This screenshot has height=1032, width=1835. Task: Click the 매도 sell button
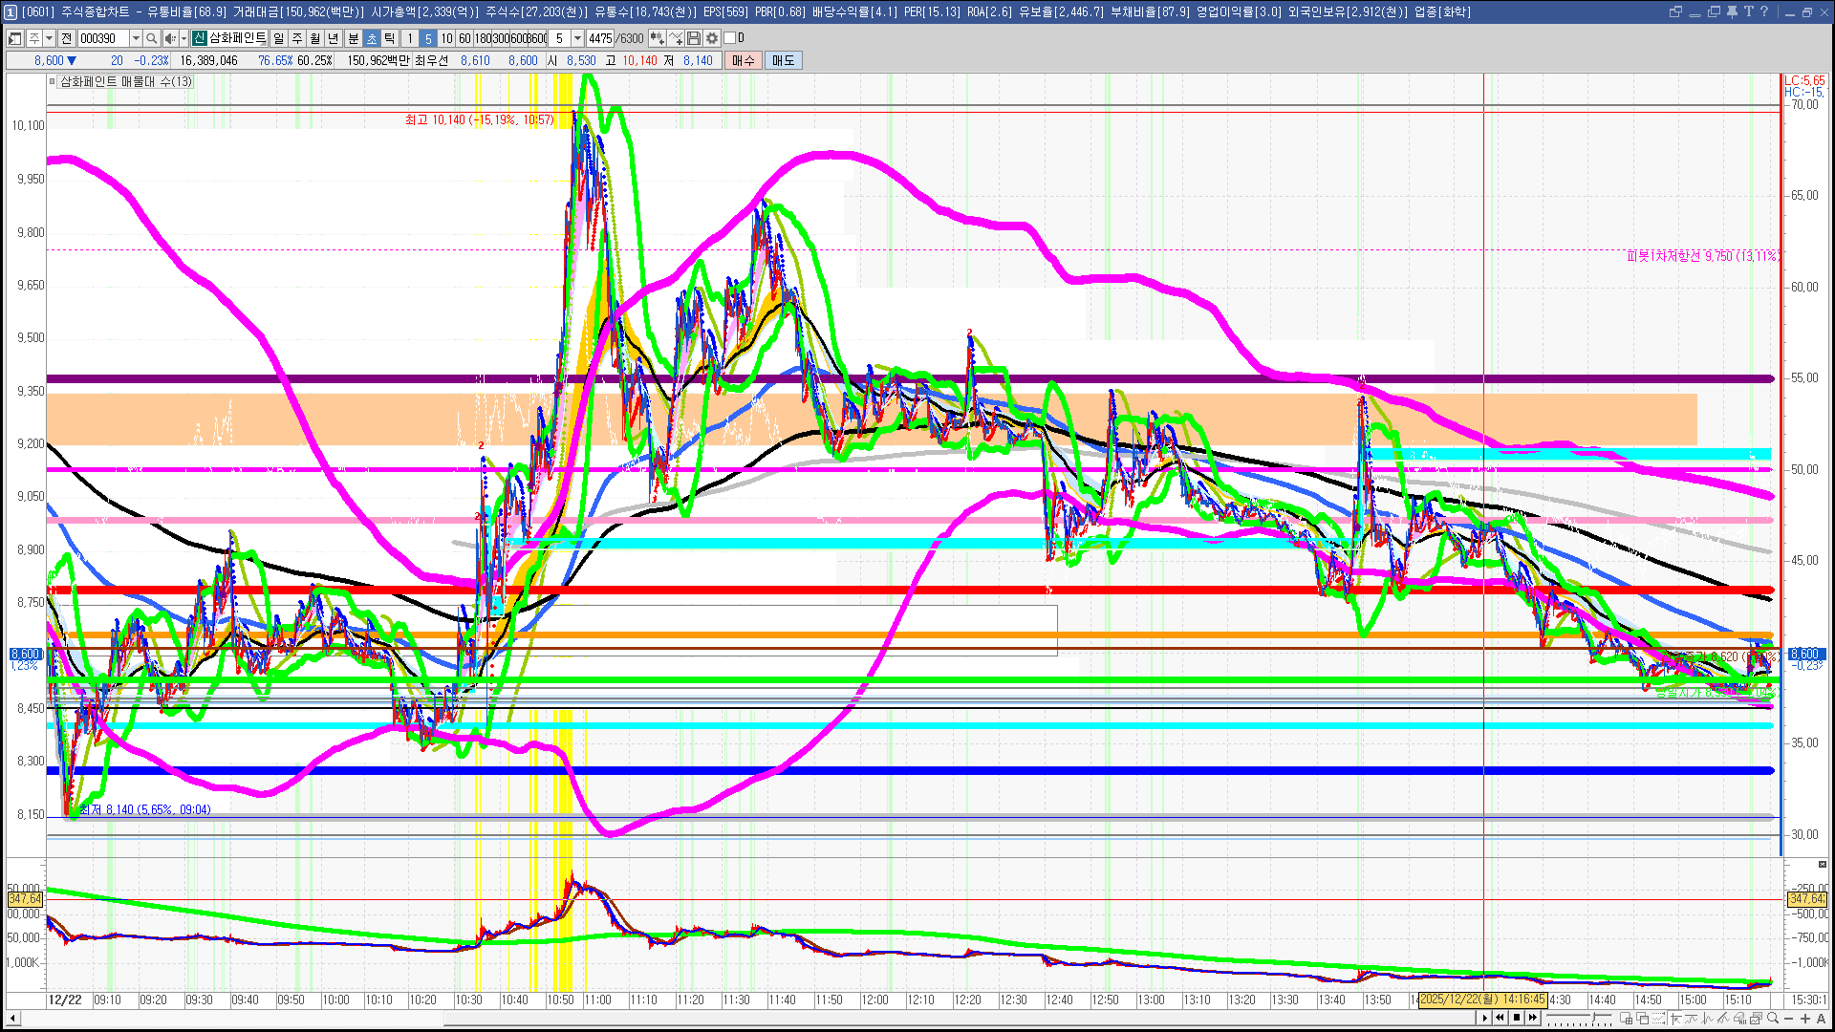(784, 60)
